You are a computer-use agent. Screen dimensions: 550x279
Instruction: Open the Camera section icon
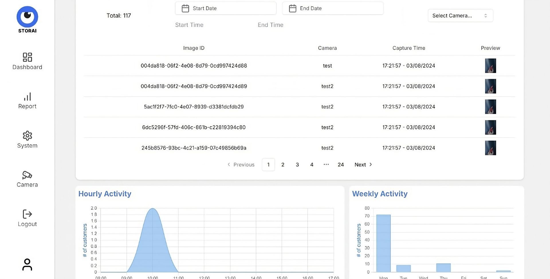(x=27, y=175)
